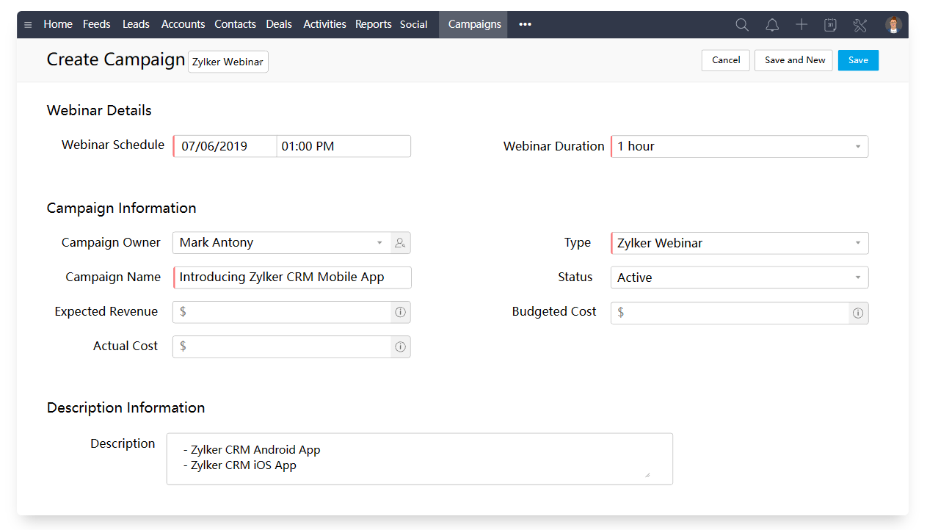Click the Campaign Owner label
This screenshot has width=927, height=530.
click(x=111, y=242)
